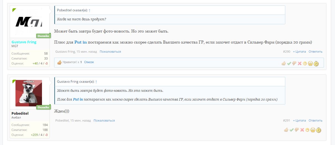
Task: Click sad face rating on post #291
Action: pyautogui.click(x=313, y=130)
